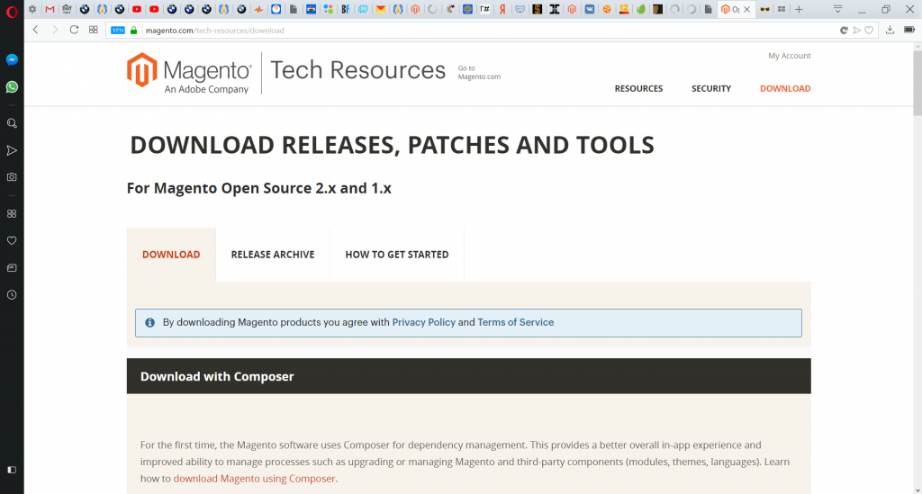Open Facebook Messenger in the sidebar

point(12,60)
